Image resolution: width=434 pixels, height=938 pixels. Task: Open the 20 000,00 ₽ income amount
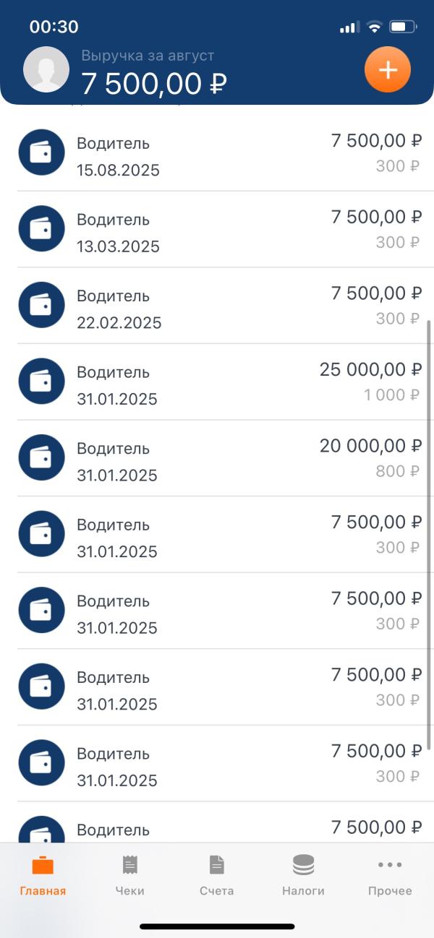[x=370, y=446]
